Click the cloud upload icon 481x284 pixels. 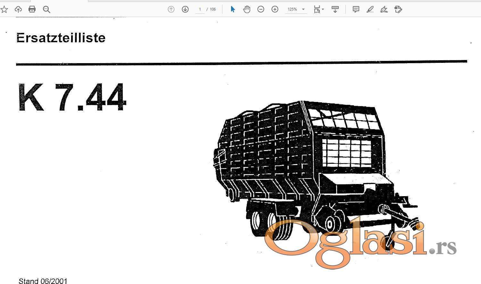(18, 9)
